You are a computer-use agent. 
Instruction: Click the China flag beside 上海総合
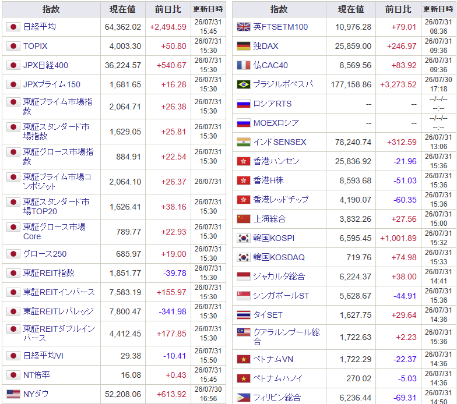pos(244,219)
